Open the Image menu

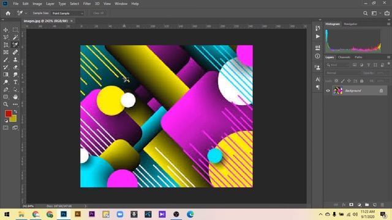pos(37,4)
